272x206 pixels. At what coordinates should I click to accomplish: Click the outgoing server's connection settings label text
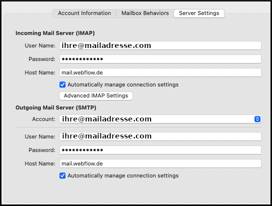click(123, 175)
